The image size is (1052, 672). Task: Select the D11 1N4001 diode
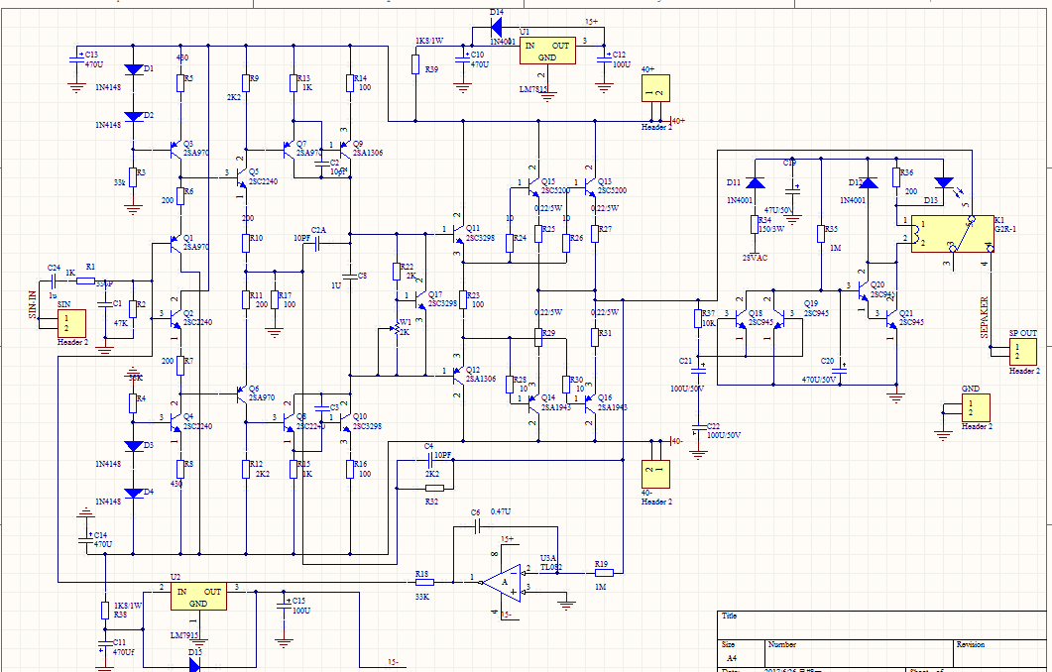click(756, 182)
